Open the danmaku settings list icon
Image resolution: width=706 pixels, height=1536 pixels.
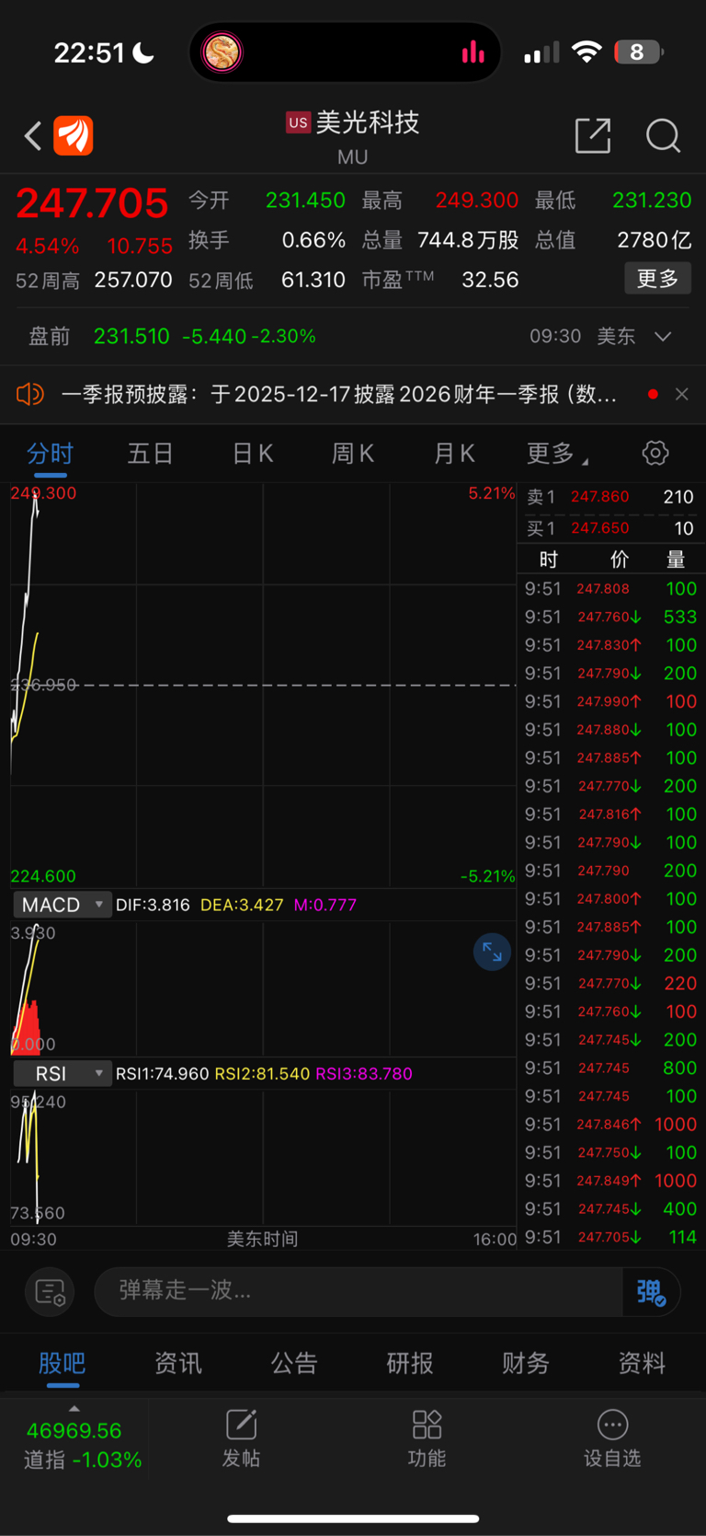pos(50,1291)
